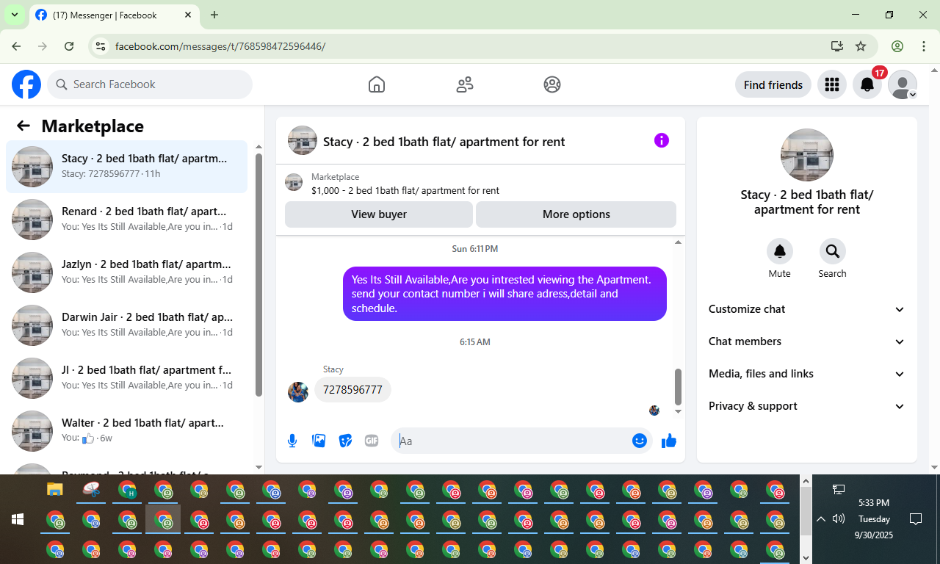Open conversation information purple icon
This screenshot has width=940, height=564.
coord(662,140)
